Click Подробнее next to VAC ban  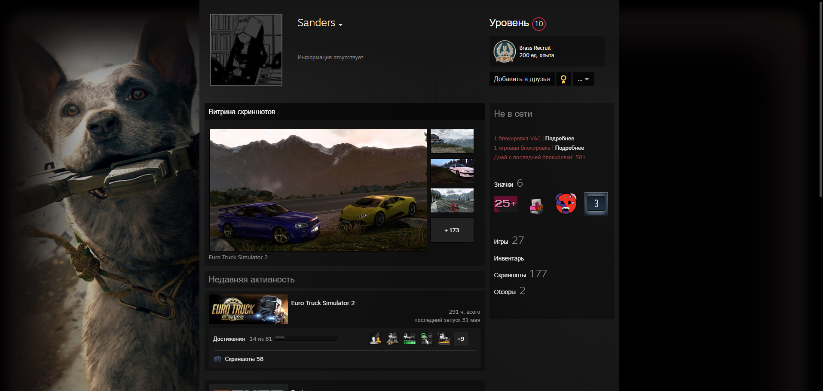coord(560,139)
